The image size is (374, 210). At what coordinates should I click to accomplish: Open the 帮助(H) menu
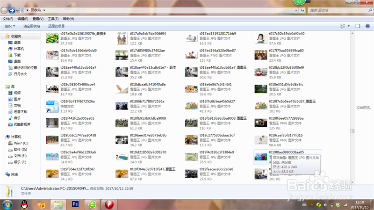point(68,19)
